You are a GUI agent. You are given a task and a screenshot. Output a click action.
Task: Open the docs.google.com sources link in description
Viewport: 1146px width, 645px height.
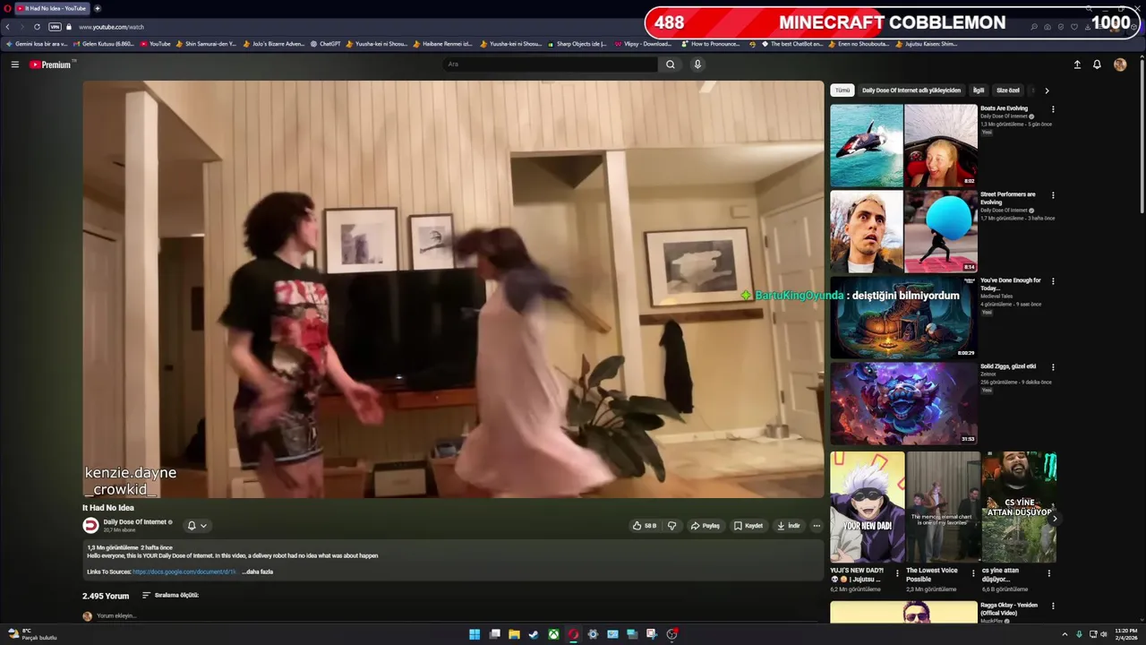coord(185,572)
